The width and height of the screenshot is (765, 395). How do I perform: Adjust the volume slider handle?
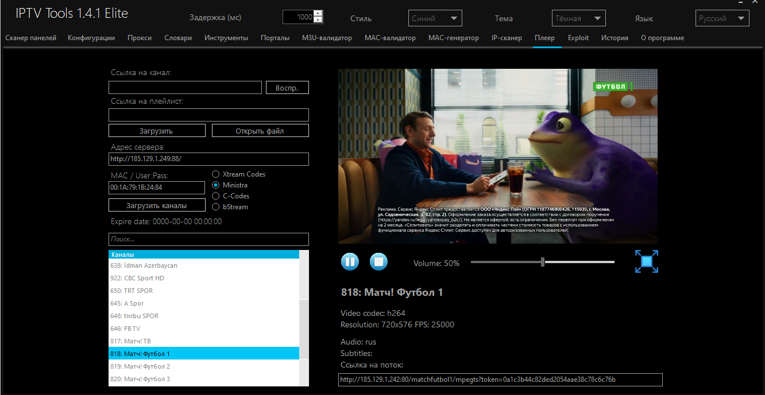(543, 262)
